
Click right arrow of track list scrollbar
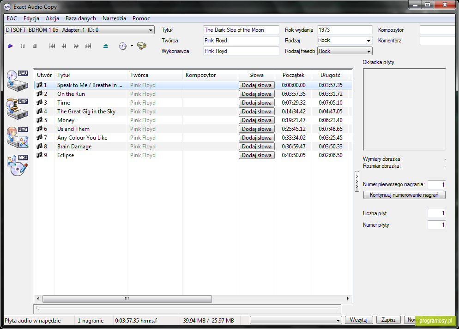point(348,299)
